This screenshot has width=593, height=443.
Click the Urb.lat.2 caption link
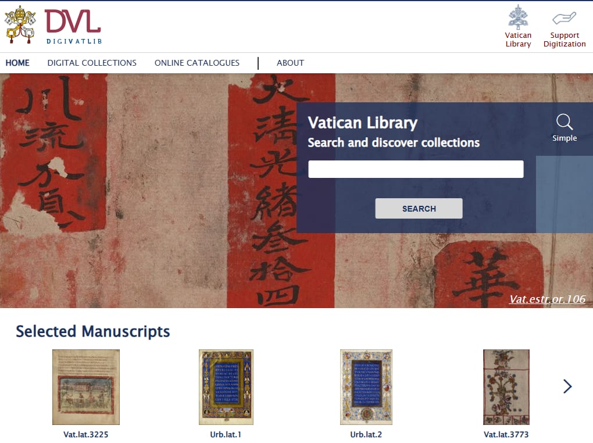pos(366,434)
